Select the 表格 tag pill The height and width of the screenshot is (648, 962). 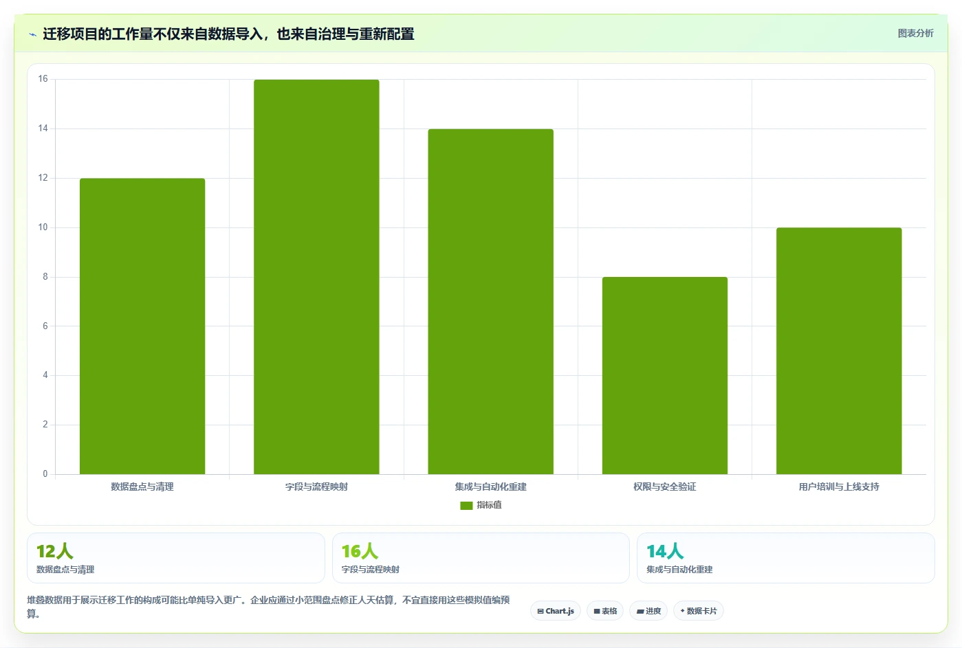pyautogui.click(x=605, y=611)
